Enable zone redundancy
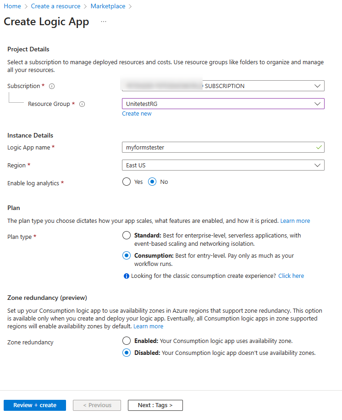 click(126, 341)
